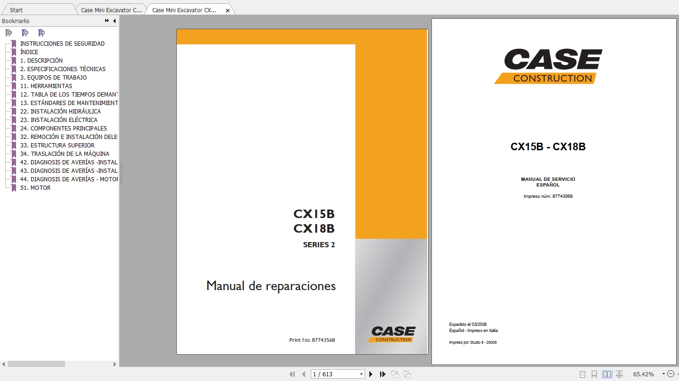Screen dimensions: 679x381
Task: Open 32. REMOCIÓN E INSTALACIÓN bookmark
Action: coord(69,137)
